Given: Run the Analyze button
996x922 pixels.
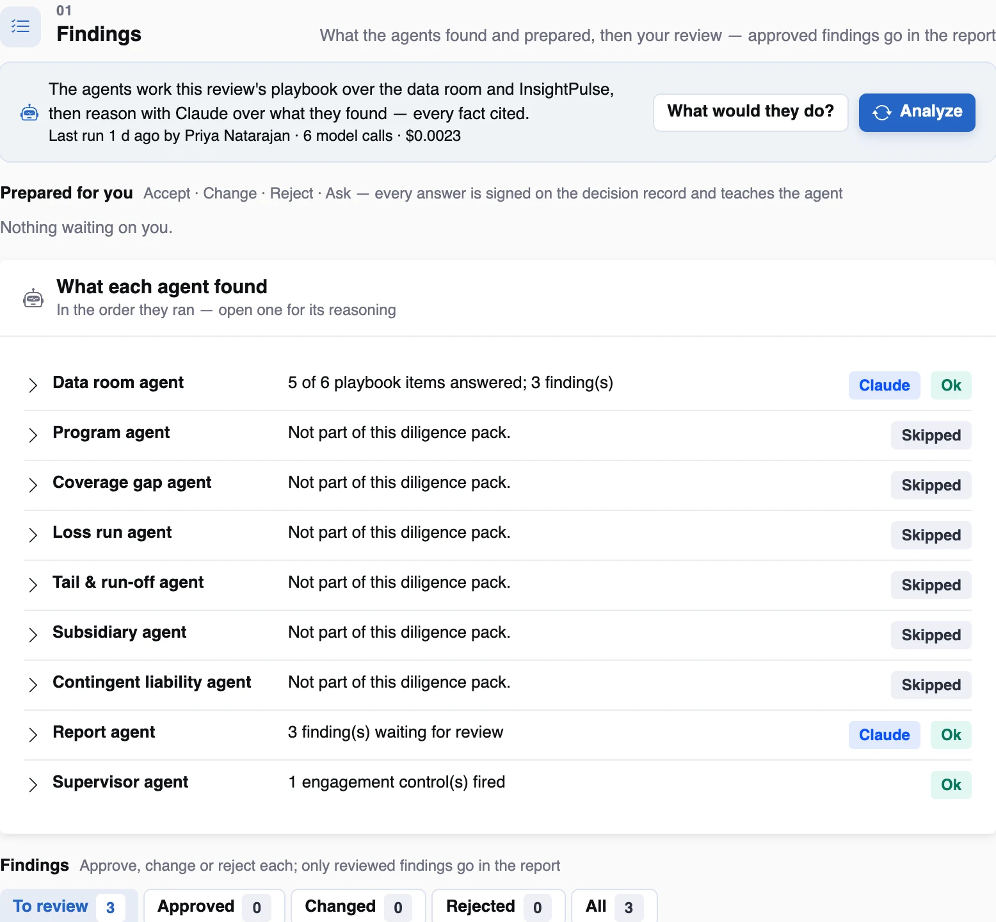Looking at the screenshot, I should pos(917,113).
